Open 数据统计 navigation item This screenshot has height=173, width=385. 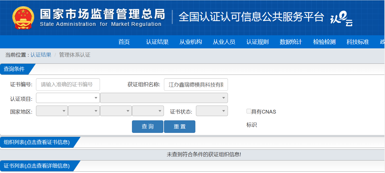pos(291,42)
